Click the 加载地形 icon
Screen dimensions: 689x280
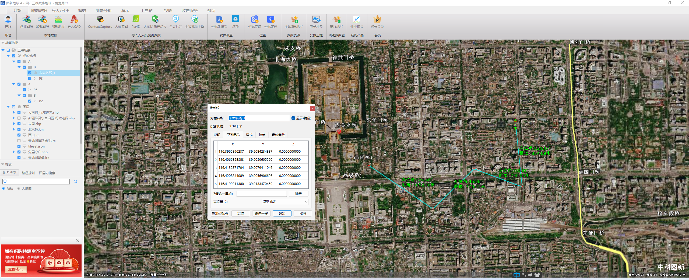click(58, 19)
